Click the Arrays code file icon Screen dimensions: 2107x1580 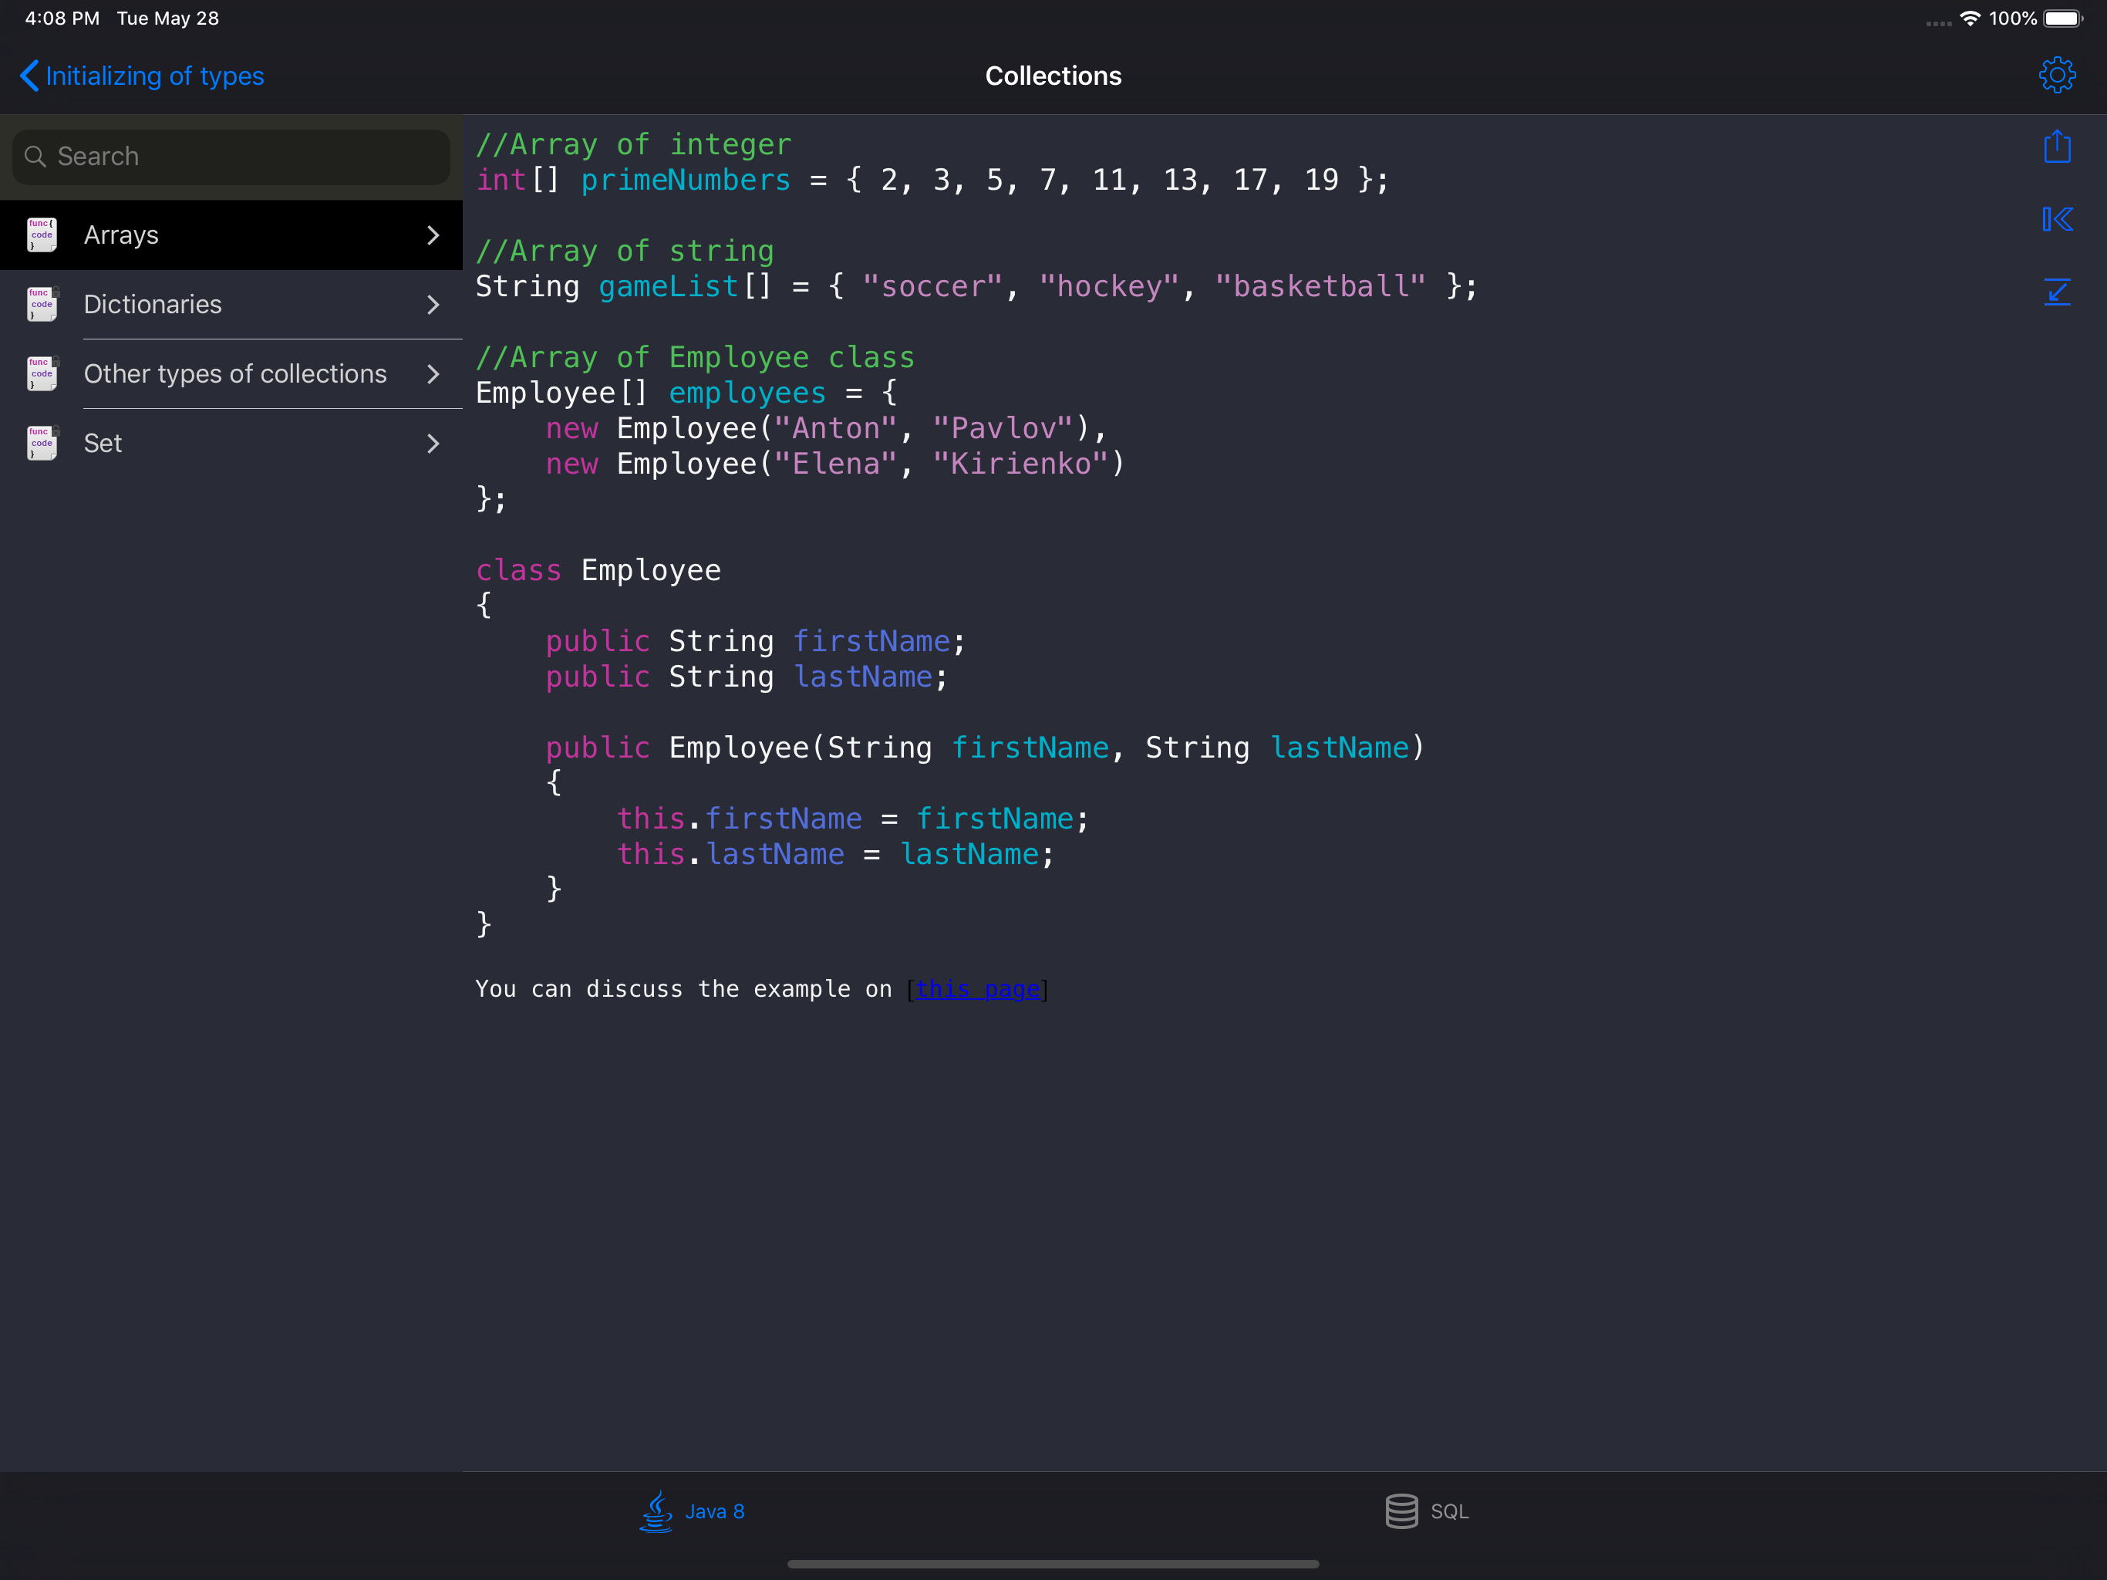tap(42, 235)
